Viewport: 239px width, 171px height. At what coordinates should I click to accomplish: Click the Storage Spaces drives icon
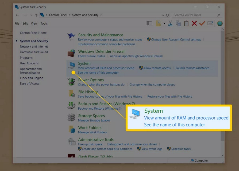(x=71, y=117)
